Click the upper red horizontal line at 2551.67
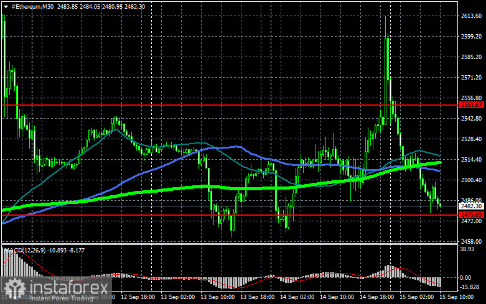This screenshot has width=486, height=304. [x=230, y=105]
